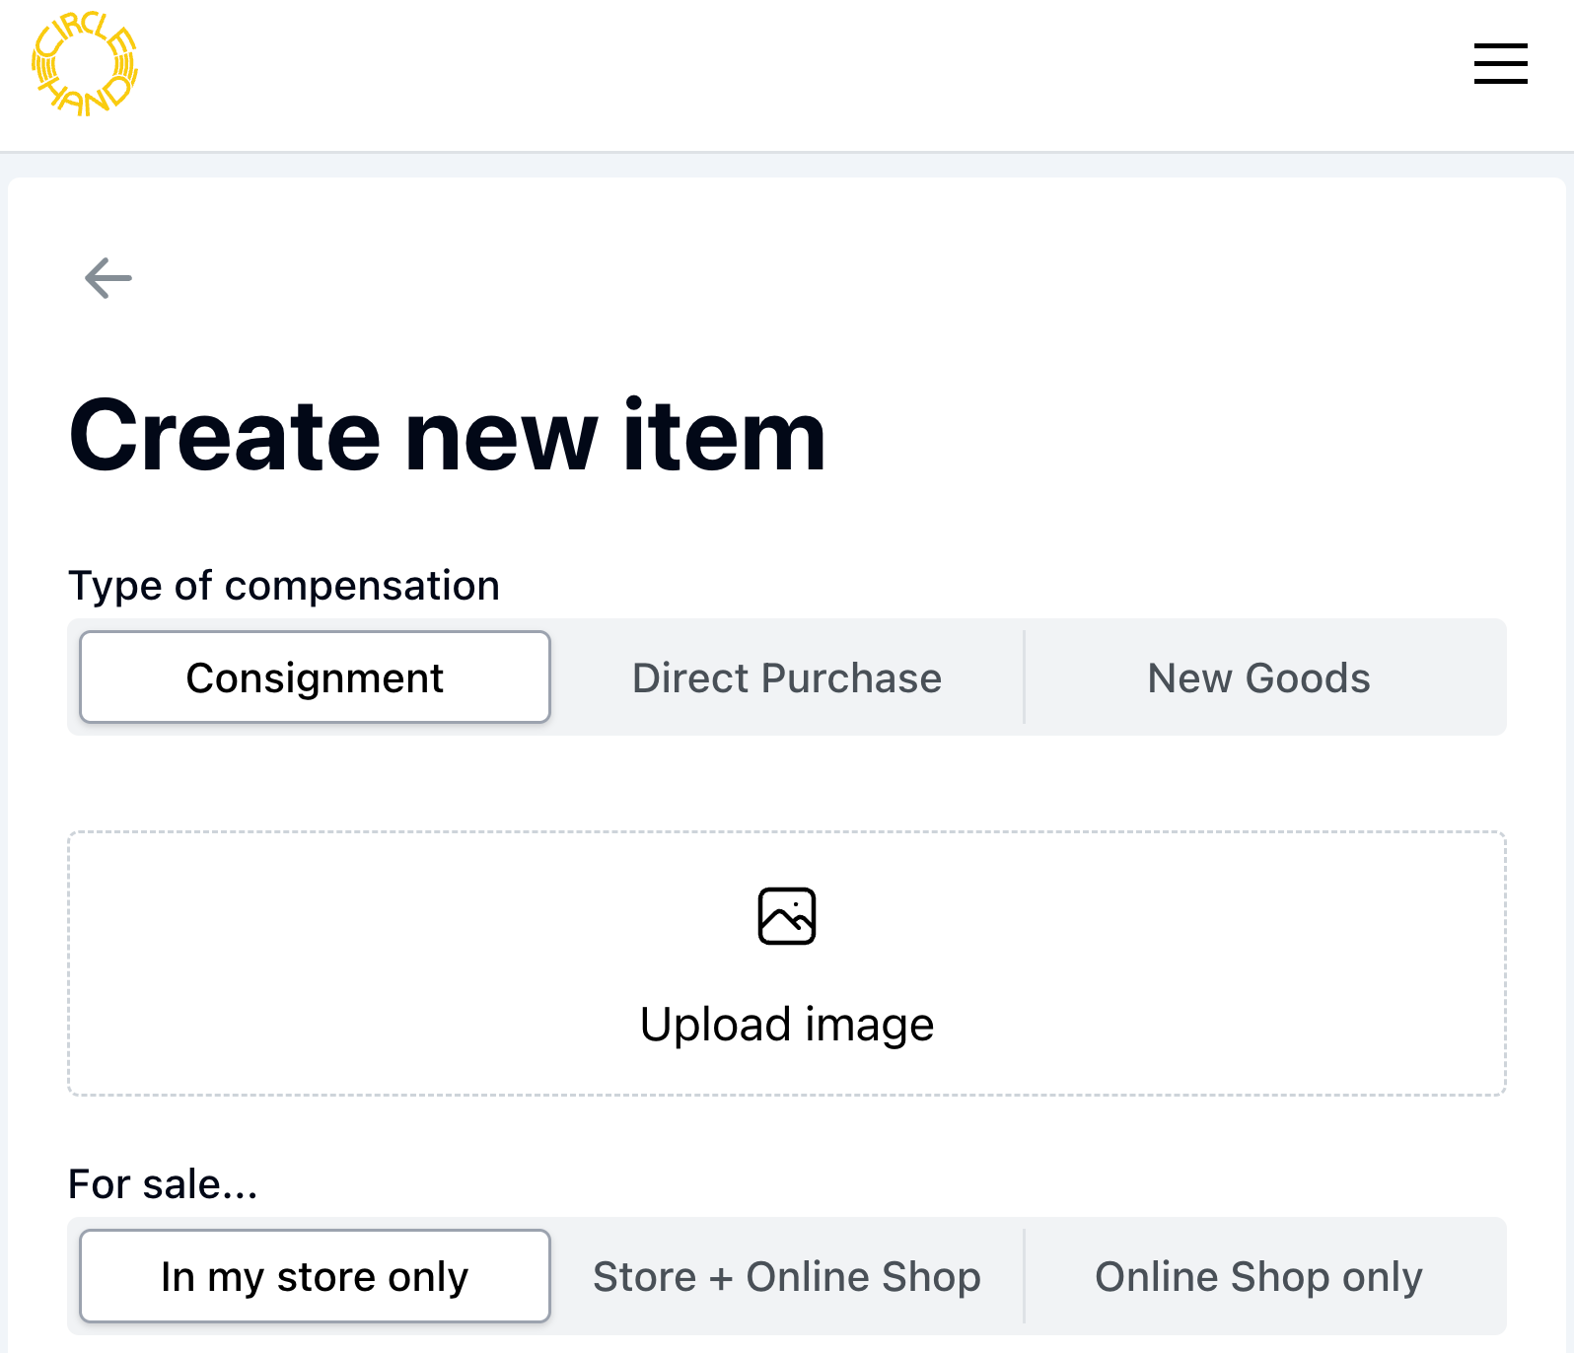Switch compensation to New Goods
Image resolution: width=1574 pixels, height=1353 pixels.
point(1259,677)
